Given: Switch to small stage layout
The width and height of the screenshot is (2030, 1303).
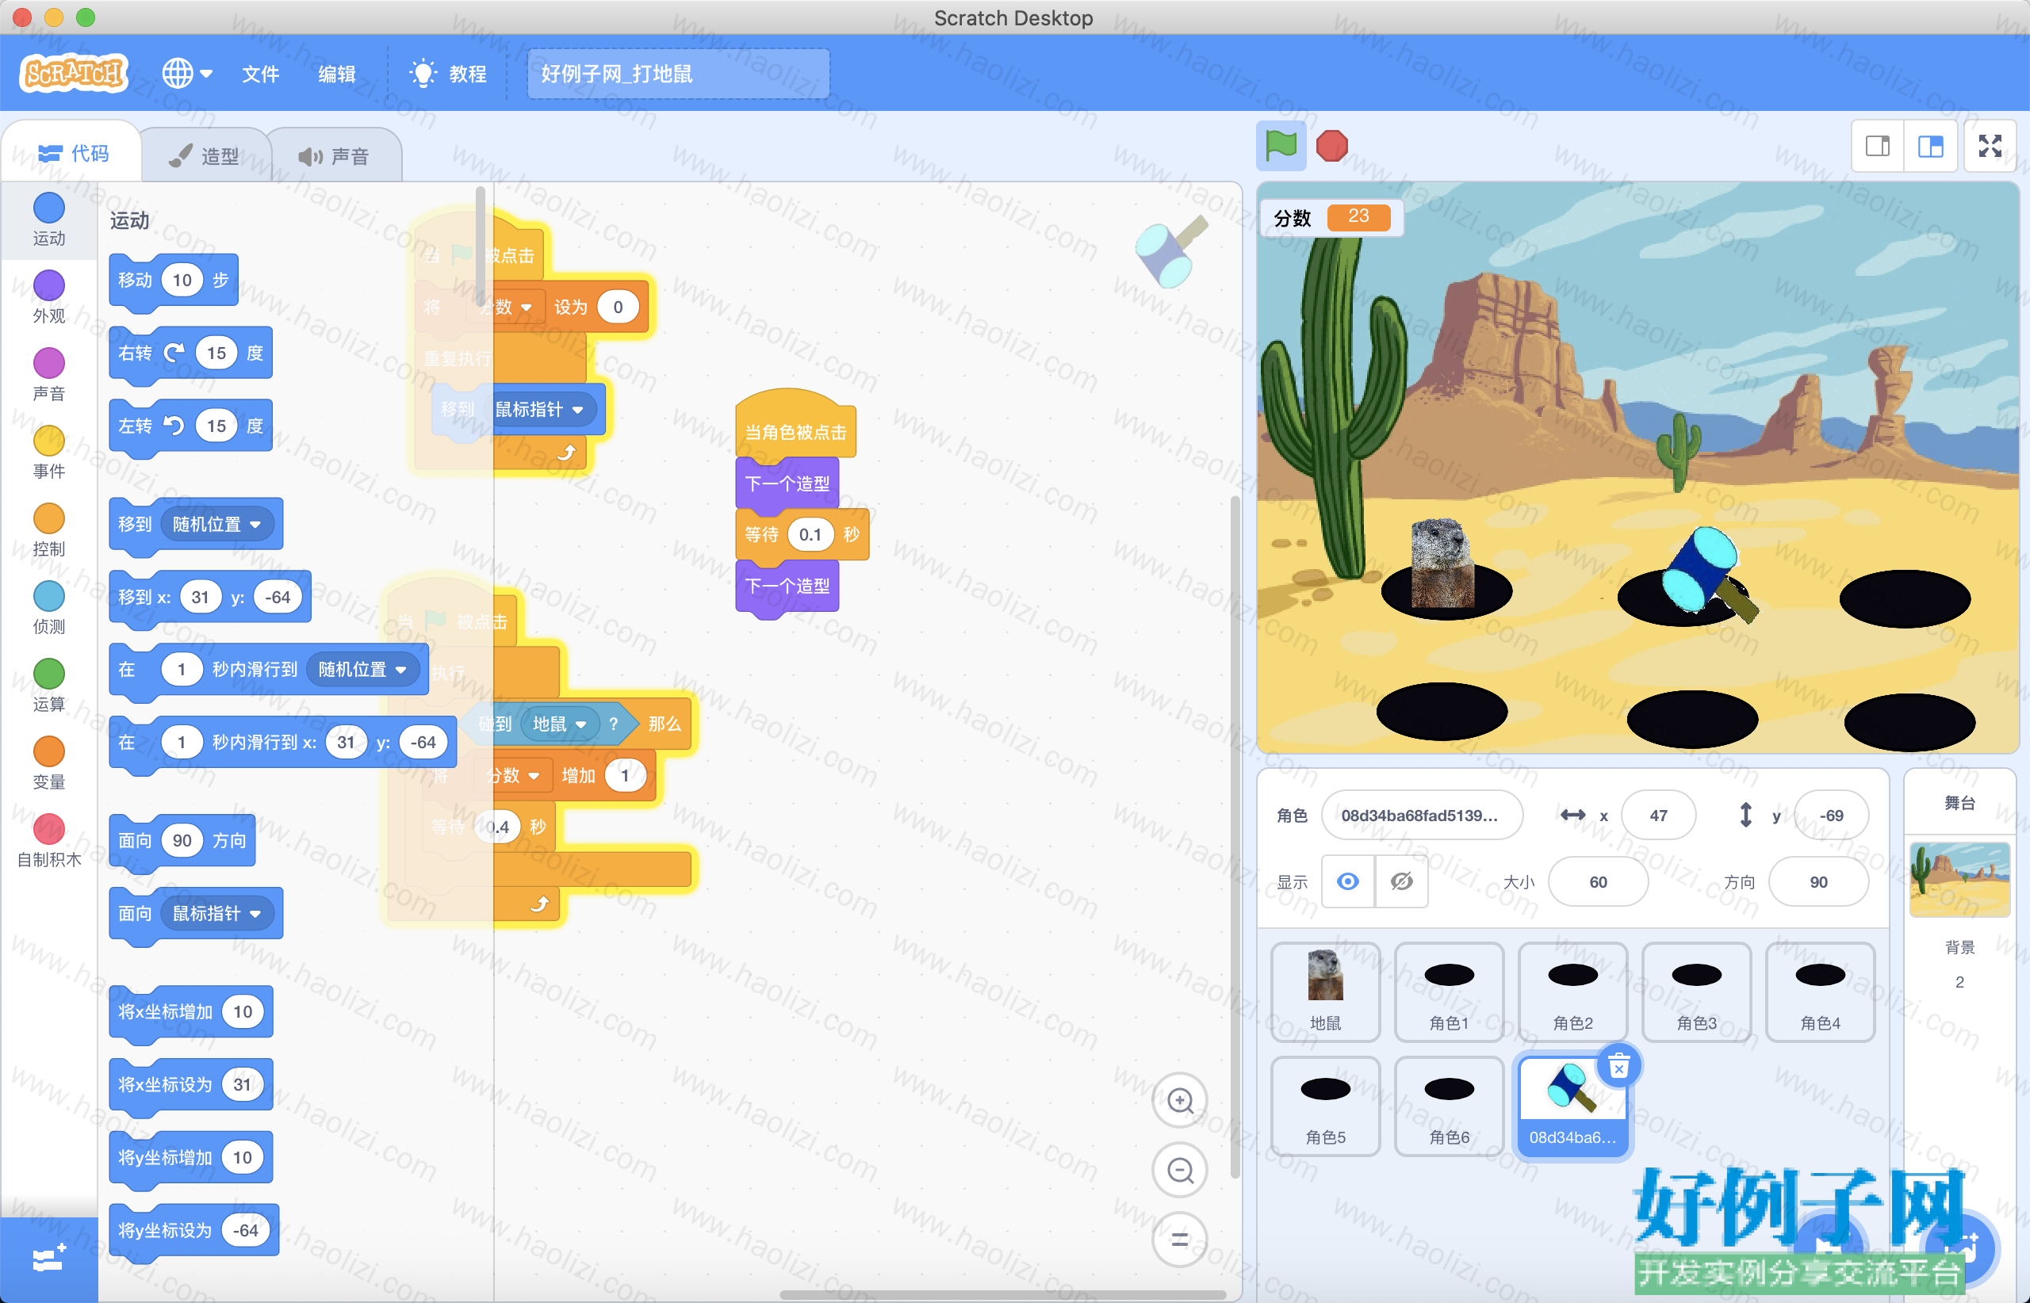Looking at the screenshot, I should [1878, 147].
